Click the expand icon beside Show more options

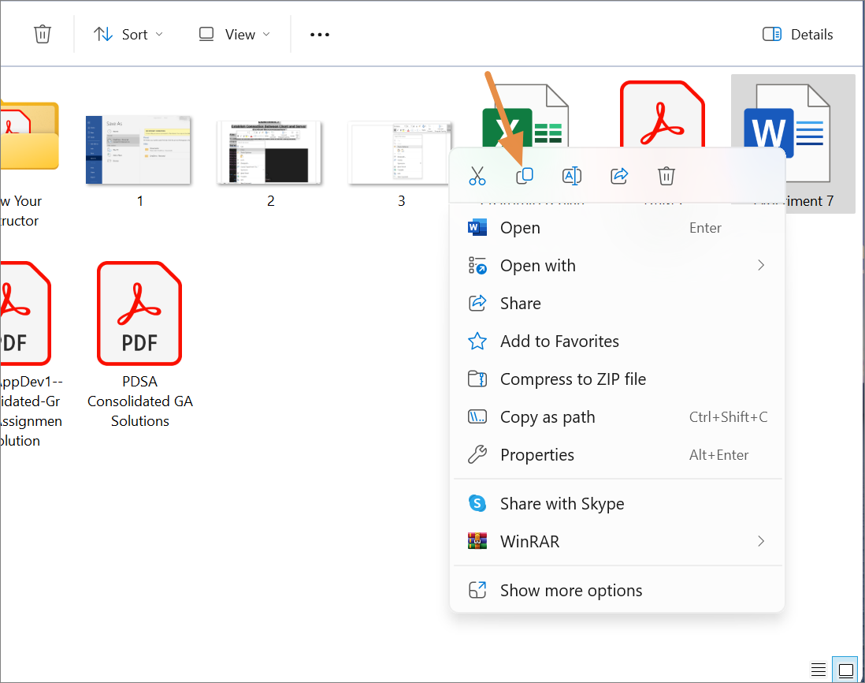(x=477, y=590)
